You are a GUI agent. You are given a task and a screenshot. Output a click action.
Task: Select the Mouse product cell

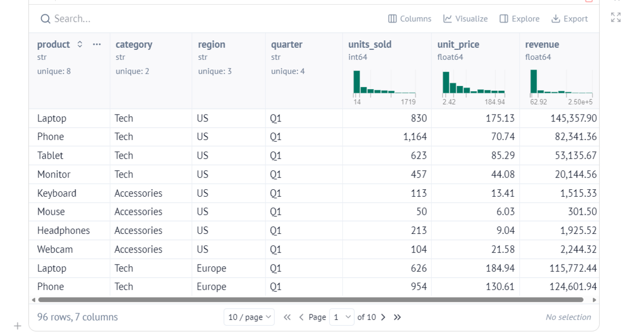(x=70, y=212)
